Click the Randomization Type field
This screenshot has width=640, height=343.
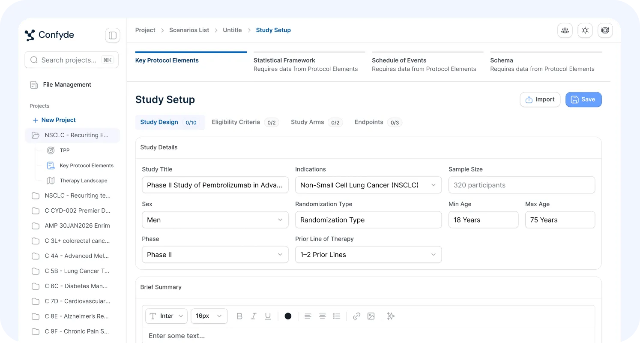coord(368,220)
